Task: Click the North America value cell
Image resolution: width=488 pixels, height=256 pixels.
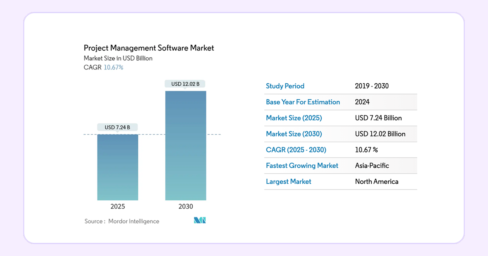Action: 377,181
